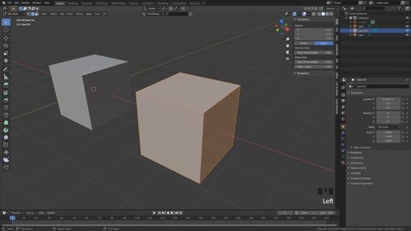Enable face select mode
Screen dimensions: 411x231
tap(37, 14)
